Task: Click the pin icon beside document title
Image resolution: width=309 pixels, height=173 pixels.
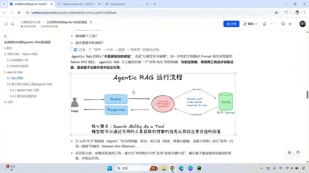Action: pyautogui.click(x=91, y=22)
